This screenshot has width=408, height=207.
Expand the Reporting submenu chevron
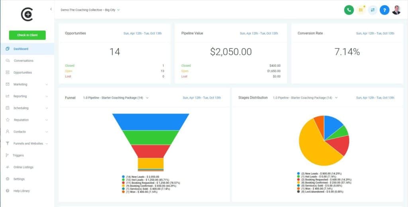pos(47,96)
